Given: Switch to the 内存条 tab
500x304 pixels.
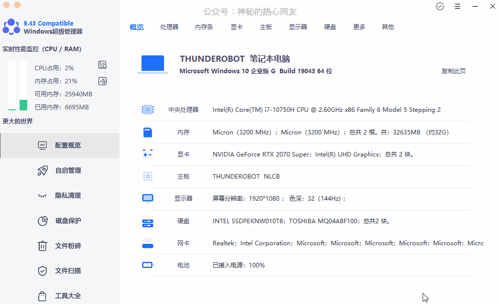Looking at the screenshot, I should coord(204,27).
